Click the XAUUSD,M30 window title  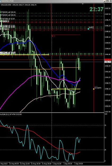tap(7, 1)
